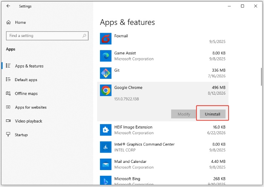This screenshot has width=264, height=187.
Task: Click the 336 MB size value
Action: (x=218, y=70)
